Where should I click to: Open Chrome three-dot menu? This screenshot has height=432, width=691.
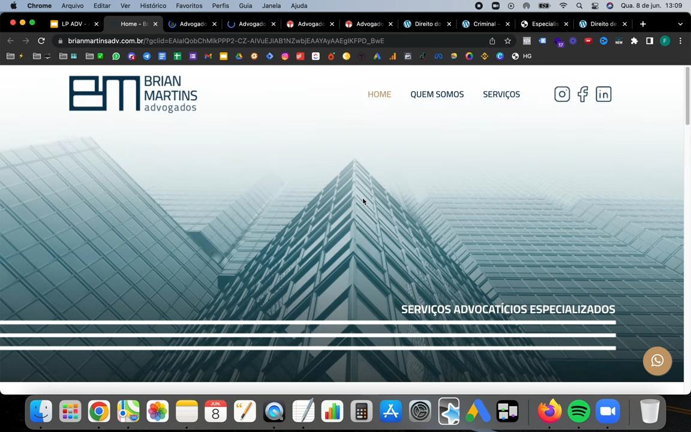tap(680, 41)
